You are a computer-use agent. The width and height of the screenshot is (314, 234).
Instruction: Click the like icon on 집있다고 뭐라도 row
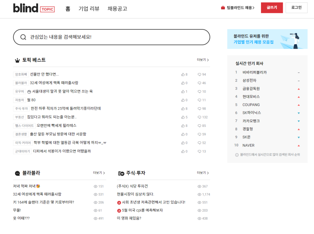(x=183, y=117)
